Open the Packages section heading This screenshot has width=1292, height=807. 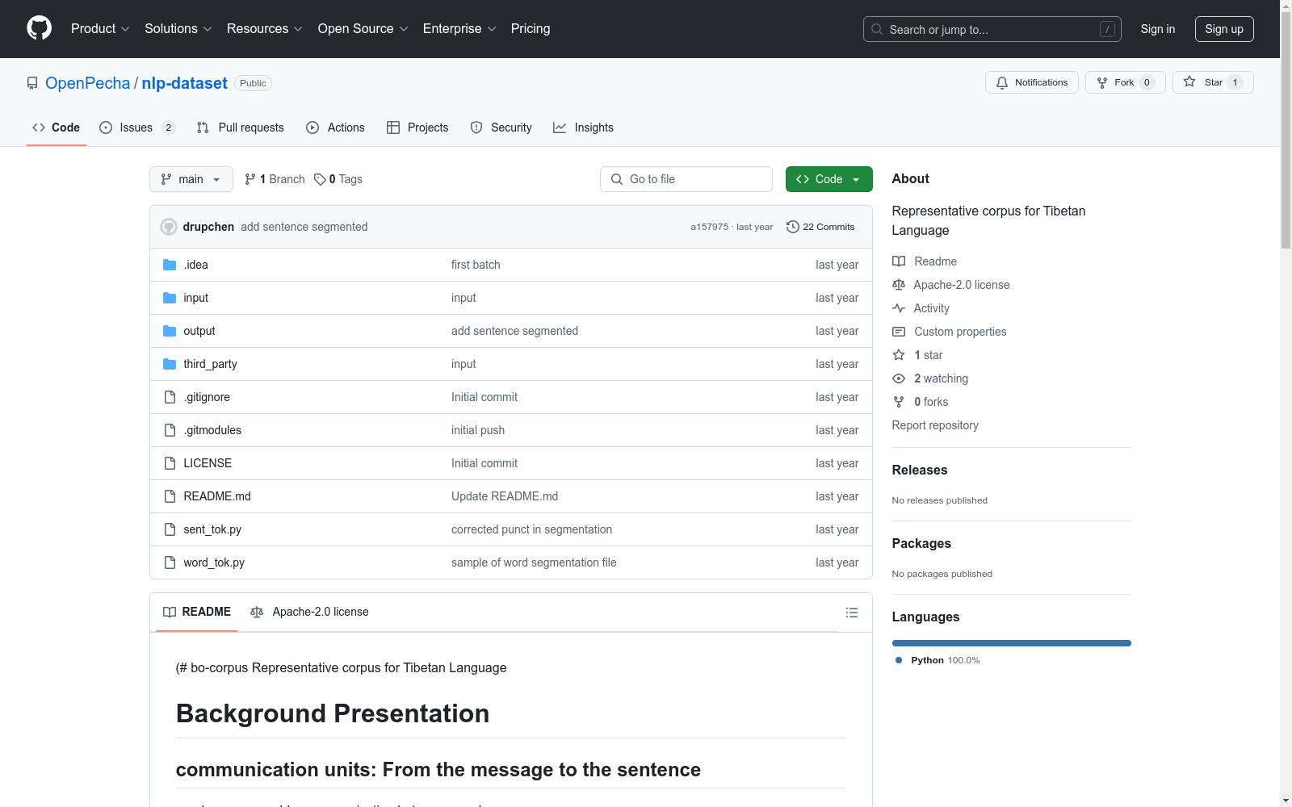click(921, 543)
